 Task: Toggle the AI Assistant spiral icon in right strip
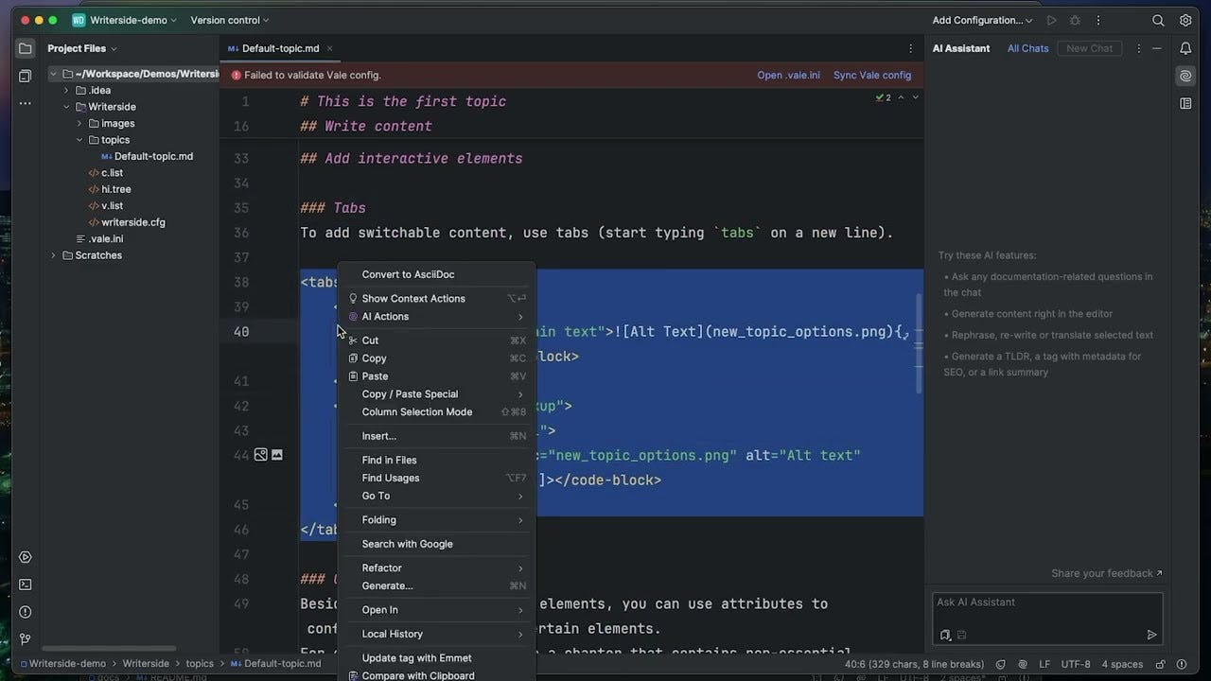click(1185, 76)
